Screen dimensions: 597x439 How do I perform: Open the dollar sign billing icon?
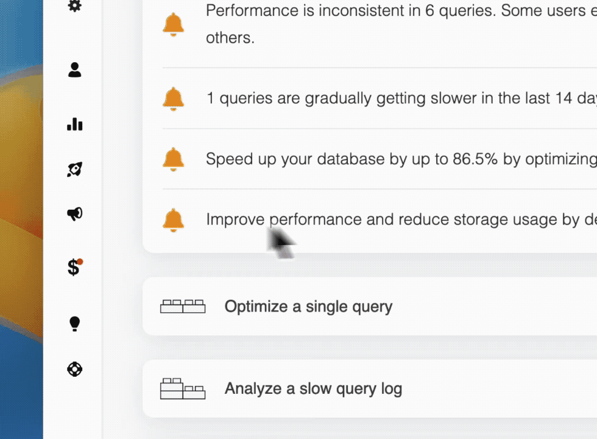tap(74, 267)
